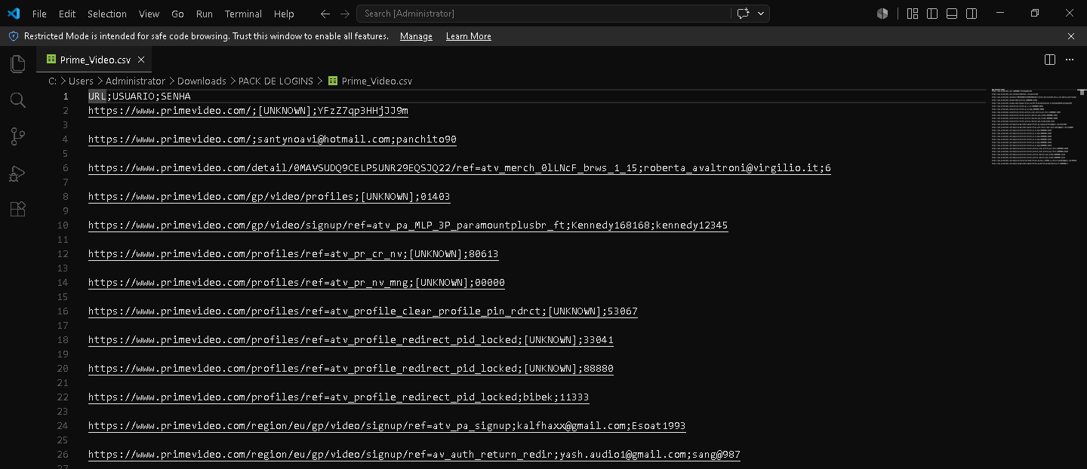
Task: Open the Source Control view
Action: (17, 136)
